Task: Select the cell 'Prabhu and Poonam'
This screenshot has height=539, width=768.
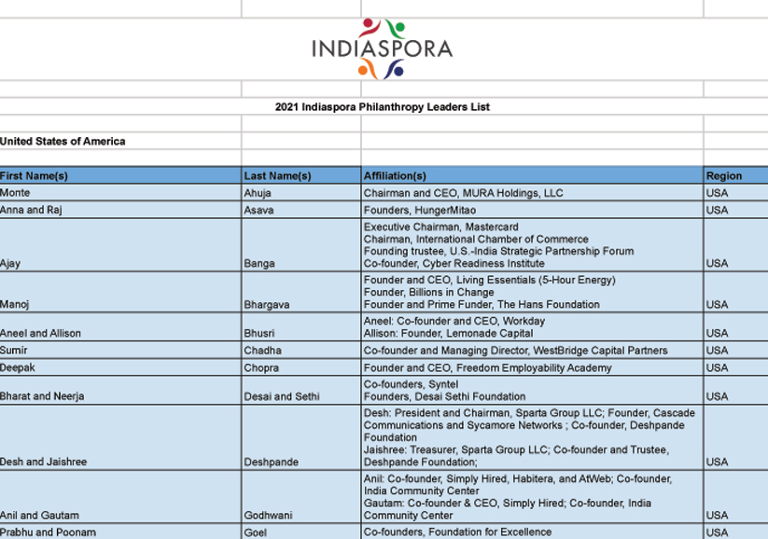Action: [x=120, y=532]
